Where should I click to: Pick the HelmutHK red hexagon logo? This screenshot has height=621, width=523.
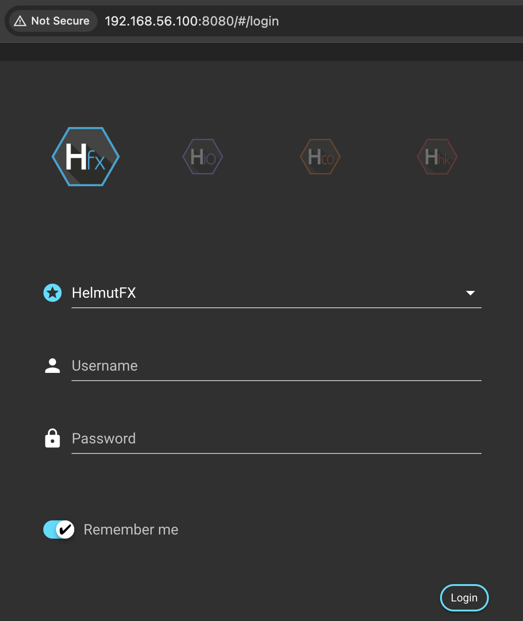437,157
